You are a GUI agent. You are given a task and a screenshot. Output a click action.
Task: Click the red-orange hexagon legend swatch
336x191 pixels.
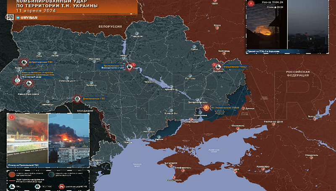11,175
